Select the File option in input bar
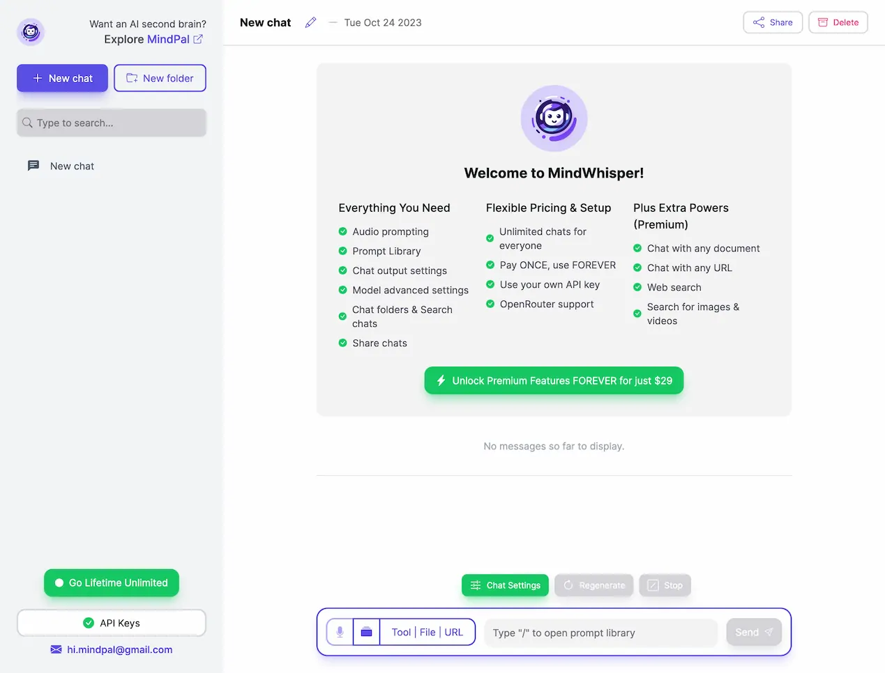Image resolution: width=885 pixels, height=673 pixels. tap(428, 632)
